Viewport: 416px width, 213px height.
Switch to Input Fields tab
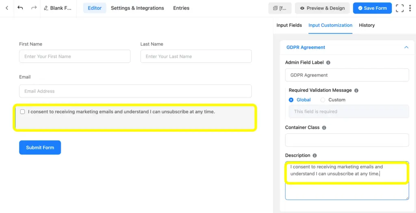tap(289, 25)
